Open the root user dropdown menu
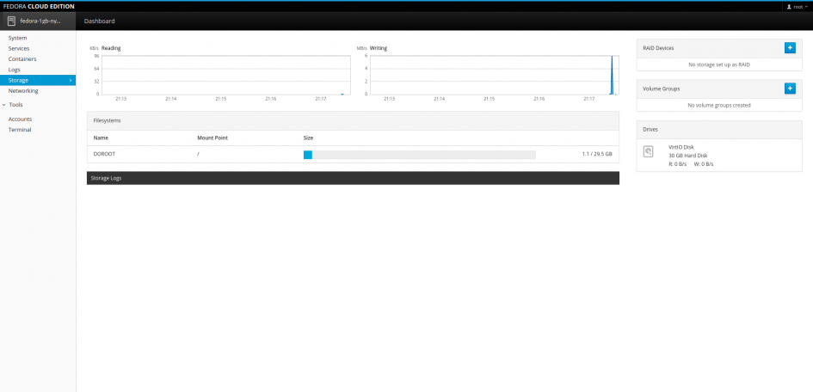The height and width of the screenshot is (392, 813). pyautogui.click(x=798, y=6)
